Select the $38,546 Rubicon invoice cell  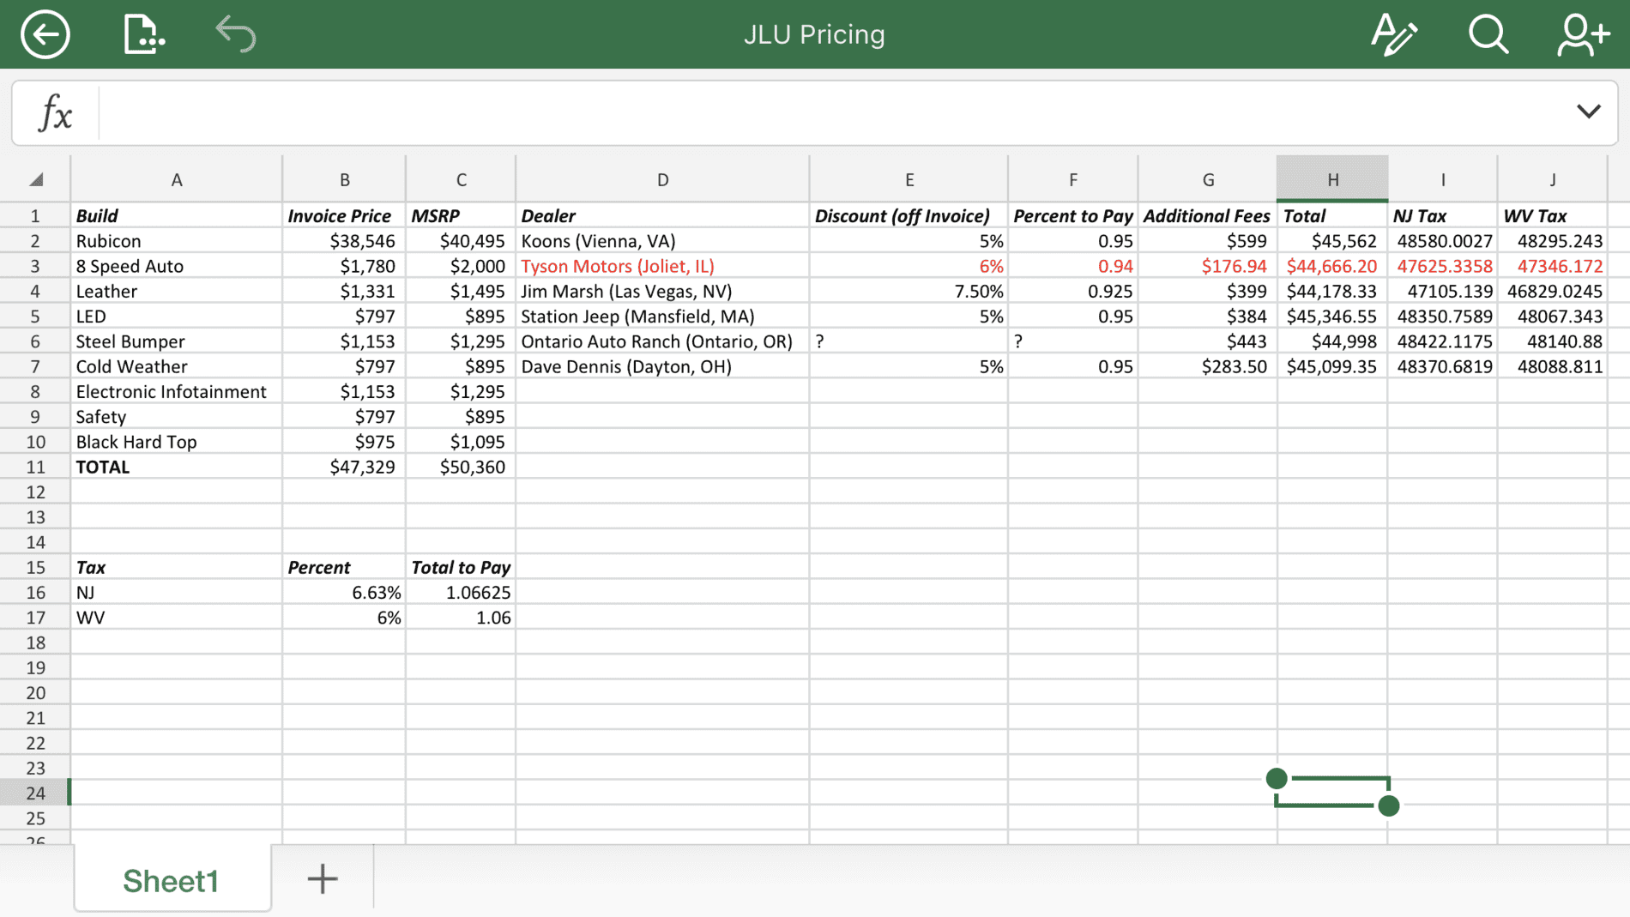point(344,241)
